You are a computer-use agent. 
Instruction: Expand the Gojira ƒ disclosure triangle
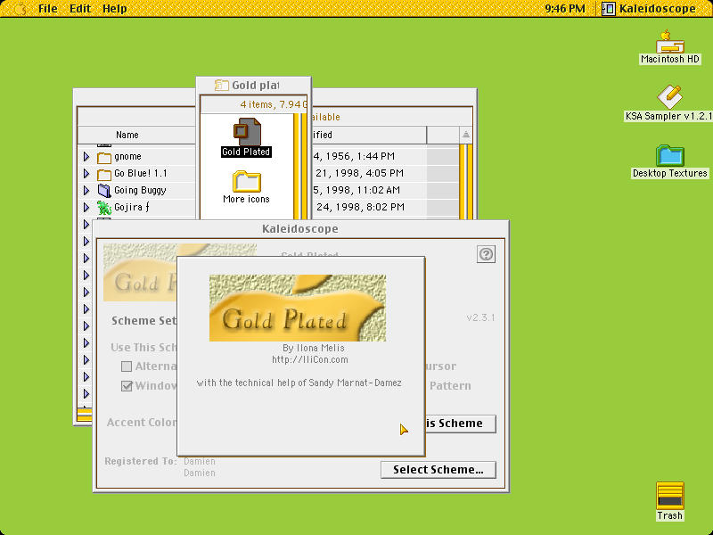pyautogui.click(x=86, y=207)
